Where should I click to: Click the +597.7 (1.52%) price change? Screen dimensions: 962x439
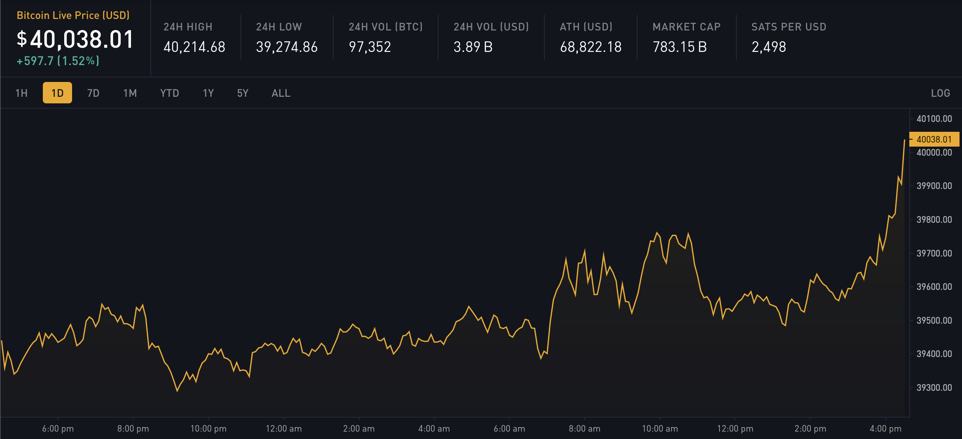coord(58,61)
